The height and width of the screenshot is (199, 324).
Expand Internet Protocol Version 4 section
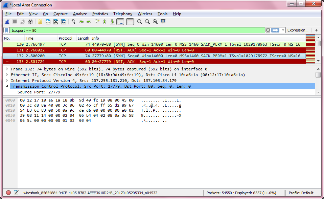(x=7, y=81)
